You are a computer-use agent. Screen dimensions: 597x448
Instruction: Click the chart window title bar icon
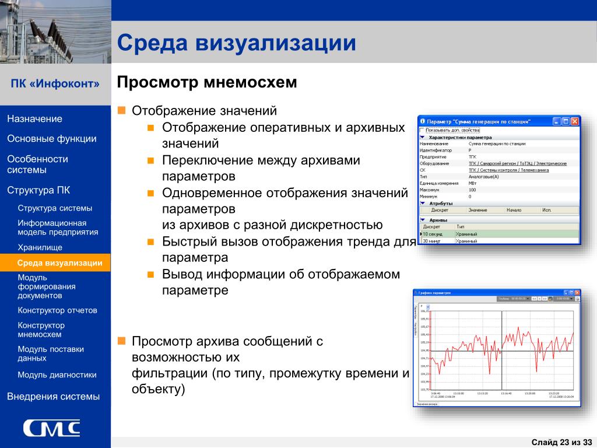coord(416,293)
